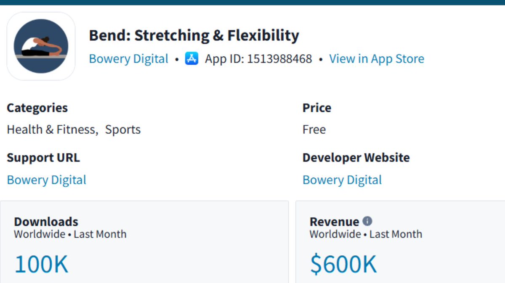Click the Price label
The height and width of the screenshot is (283, 505).
[x=316, y=108]
